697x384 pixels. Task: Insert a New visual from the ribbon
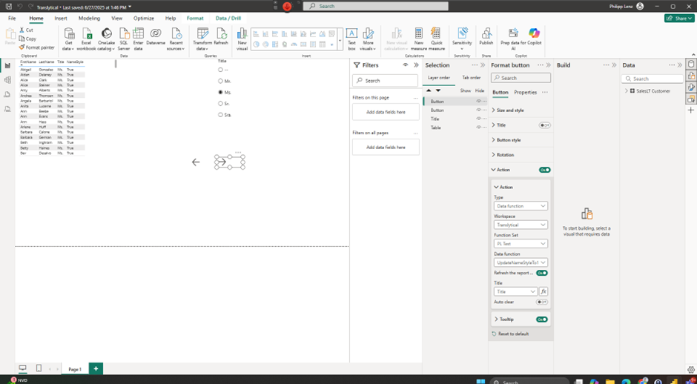[x=242, y=34]
